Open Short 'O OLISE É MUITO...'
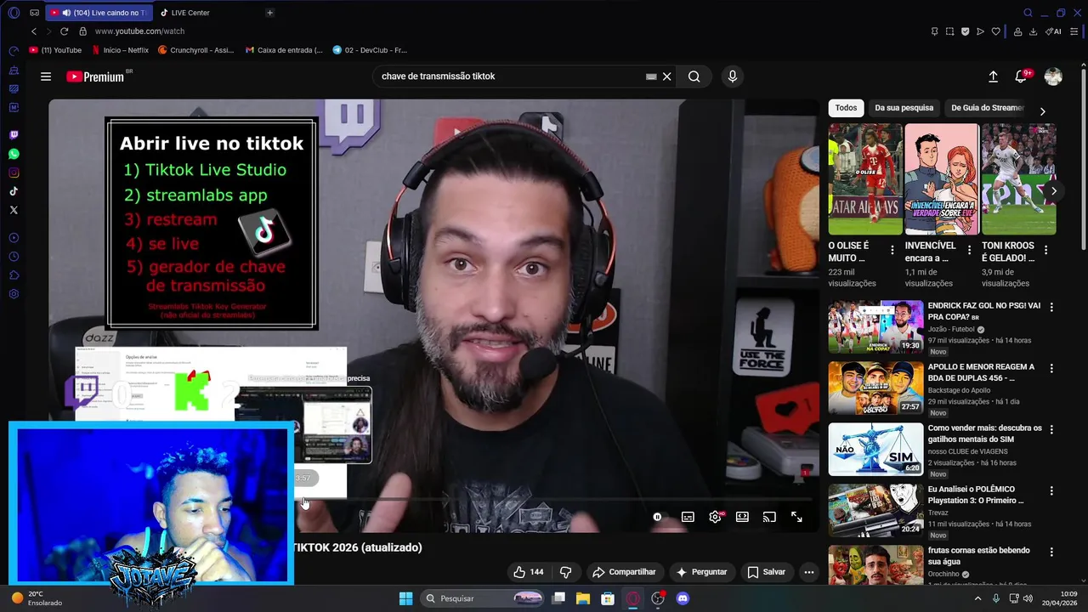Screen dimensions: 1088x612 click(865, 179)
